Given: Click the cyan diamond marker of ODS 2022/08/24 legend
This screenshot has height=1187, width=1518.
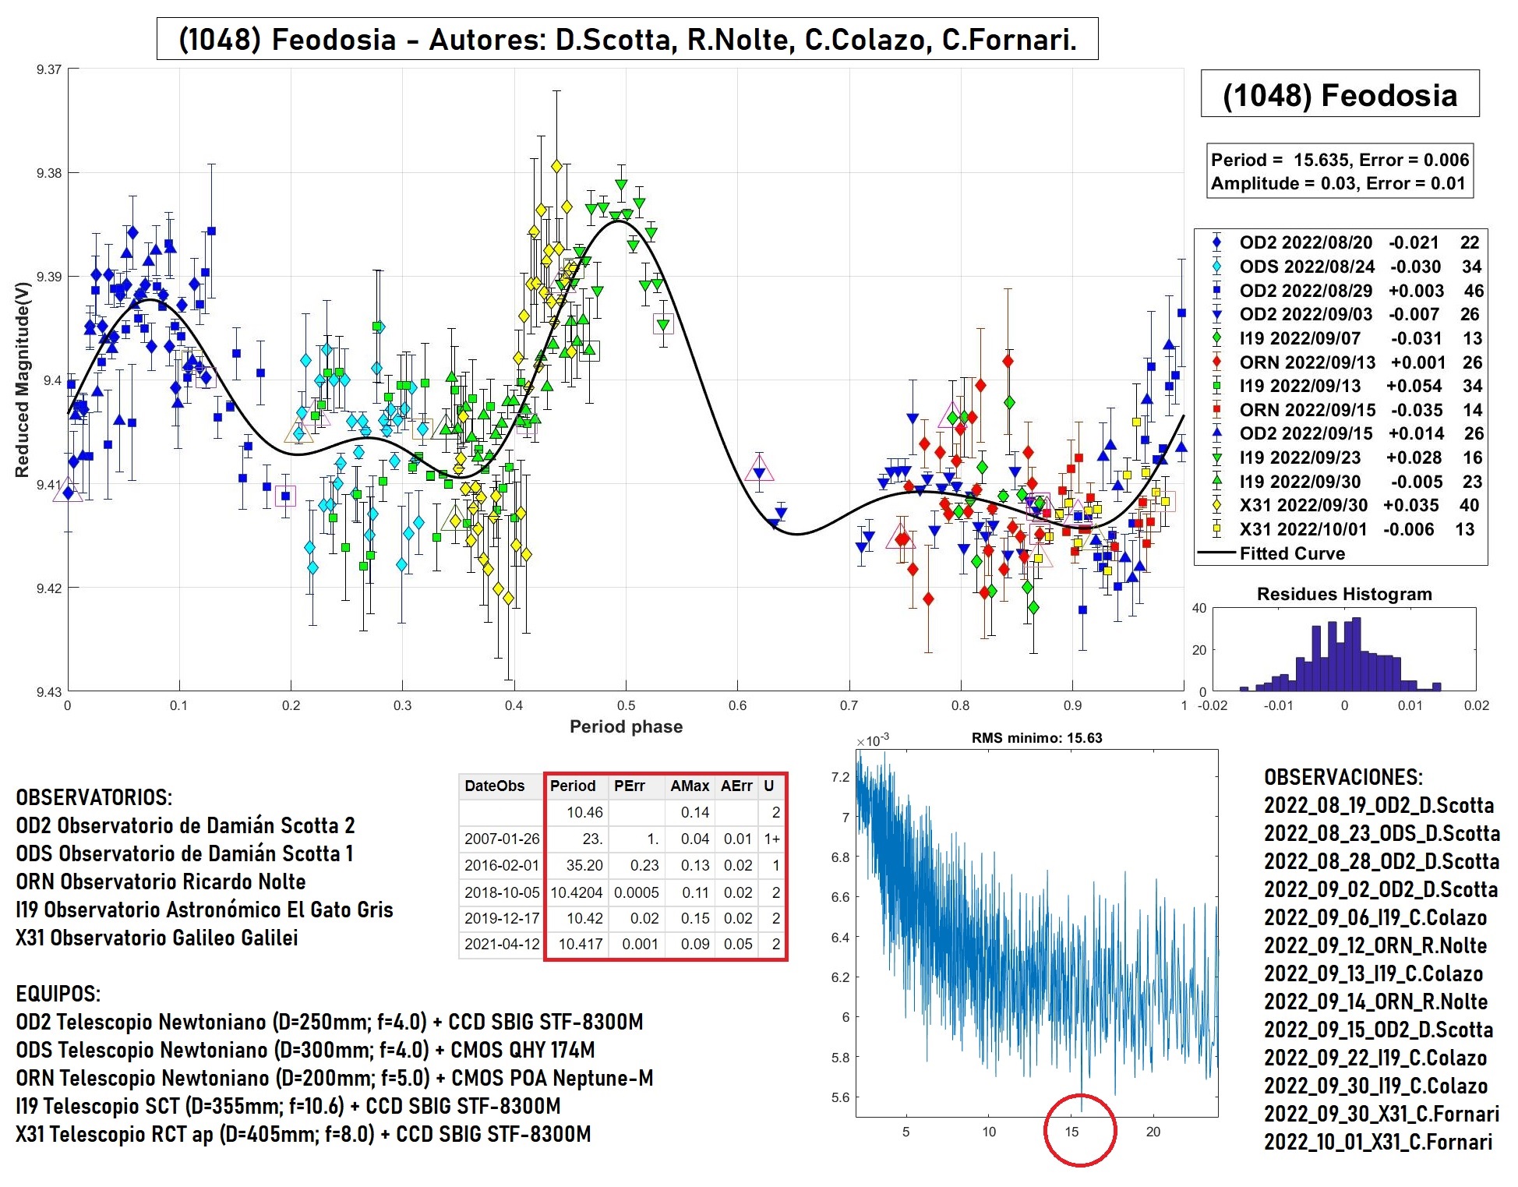Looking at the screenshot, I should point(1216,267).
